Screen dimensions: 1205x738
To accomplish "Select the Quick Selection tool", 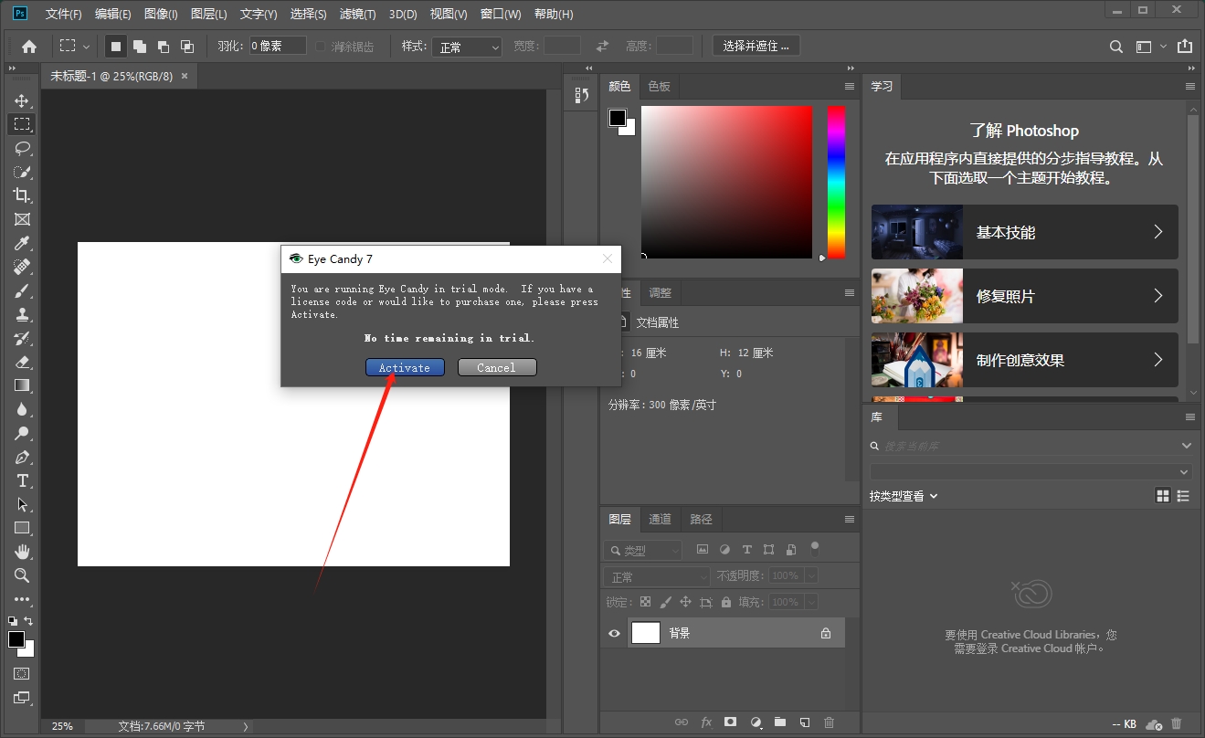I will pyautogui.click(x=22, y=172).
